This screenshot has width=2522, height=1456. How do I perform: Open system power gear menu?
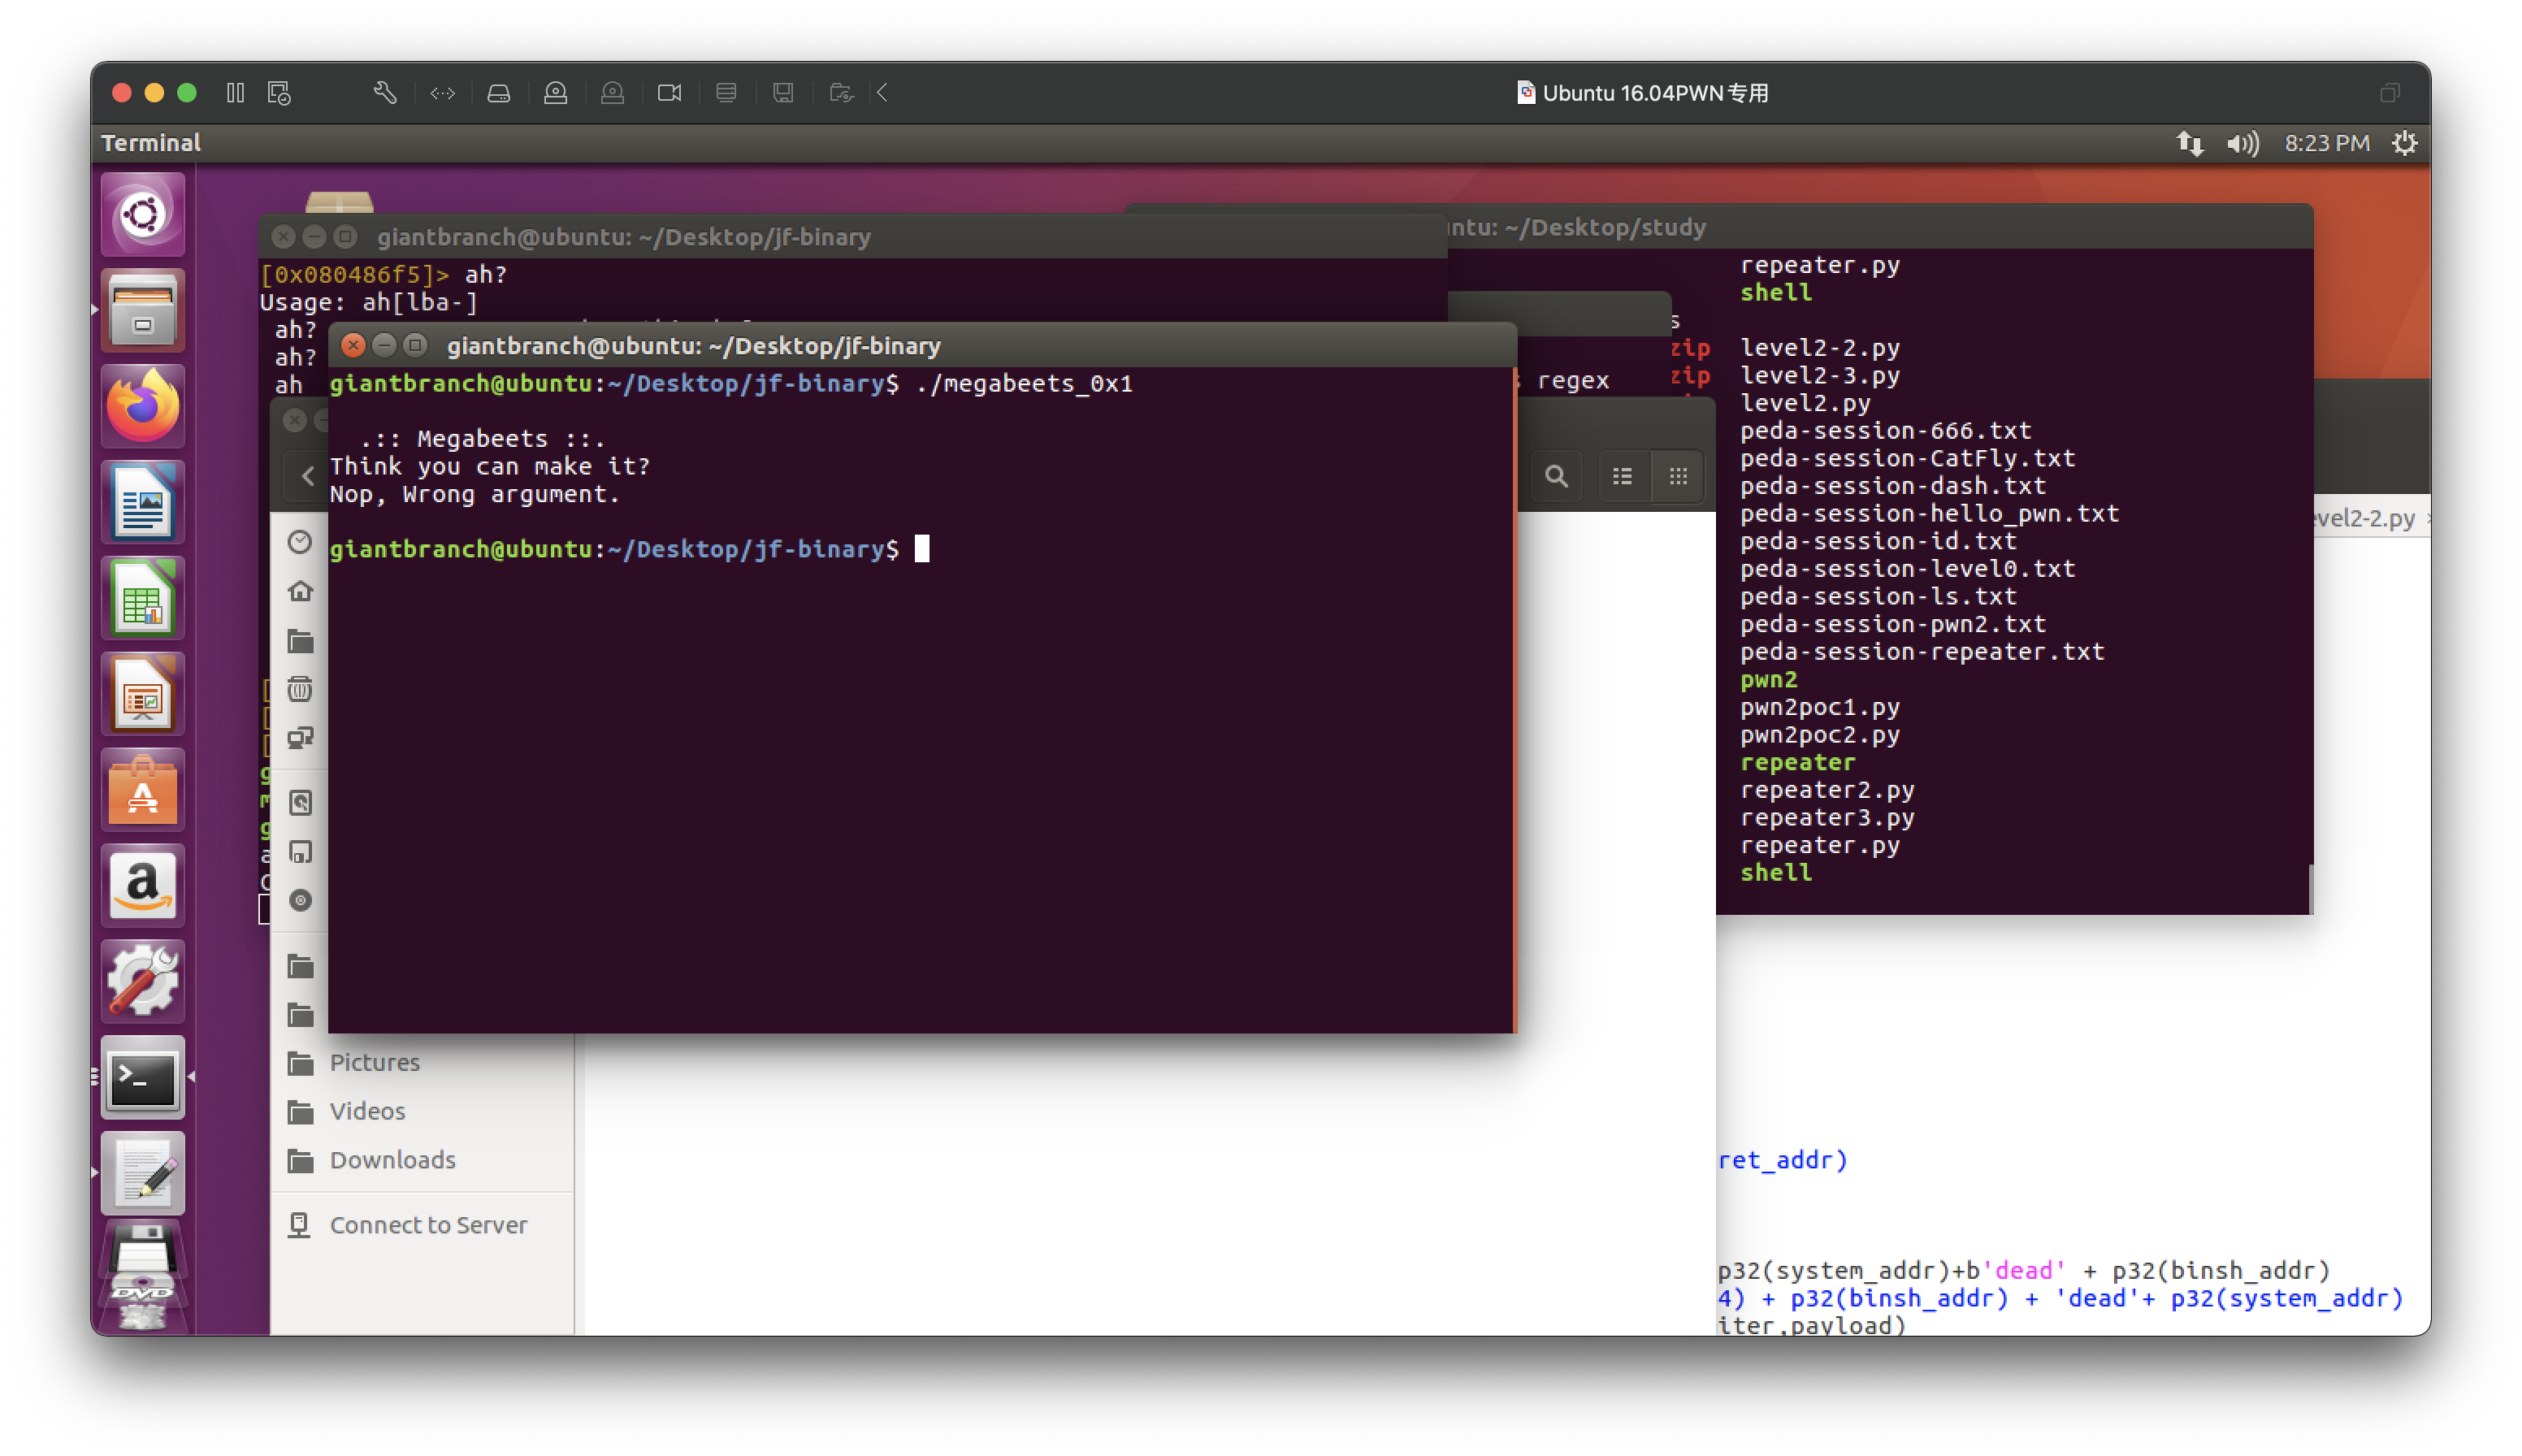pyautogui.click(x=2404, y=144)
